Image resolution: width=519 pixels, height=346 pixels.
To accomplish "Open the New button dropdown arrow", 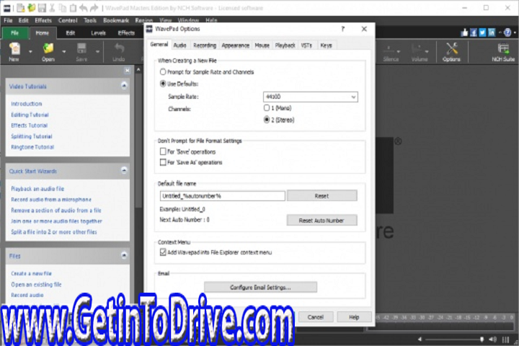I will [x=30, y=52].
